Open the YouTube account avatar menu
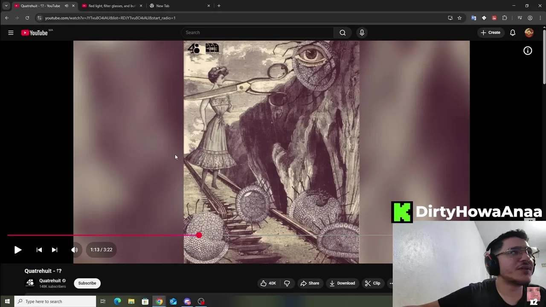This screenshot has height=307, width=546. point(529,32)
